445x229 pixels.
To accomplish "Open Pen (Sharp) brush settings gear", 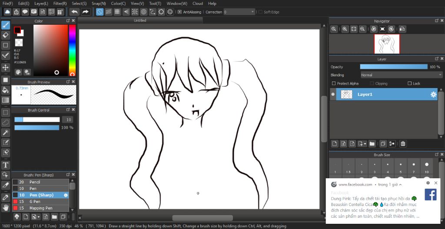I will coord(66,195).
